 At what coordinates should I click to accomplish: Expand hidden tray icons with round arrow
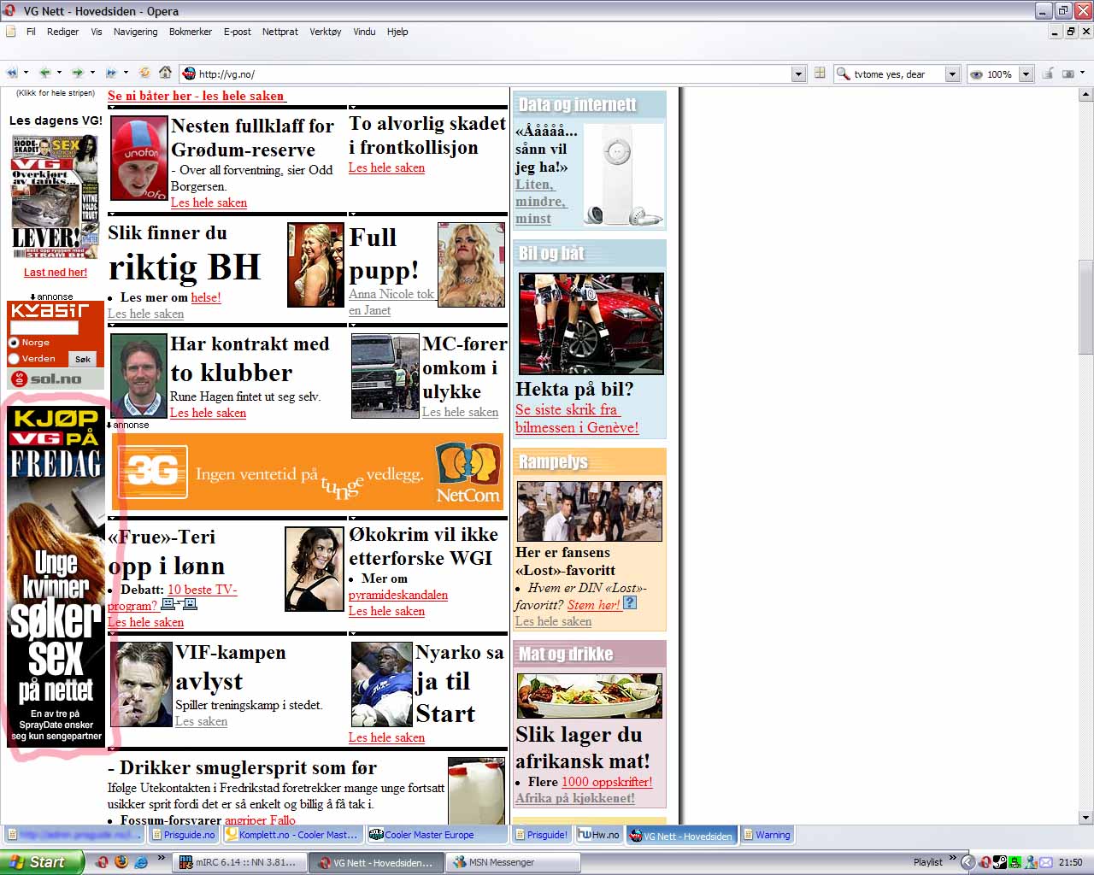click(968, 862)
